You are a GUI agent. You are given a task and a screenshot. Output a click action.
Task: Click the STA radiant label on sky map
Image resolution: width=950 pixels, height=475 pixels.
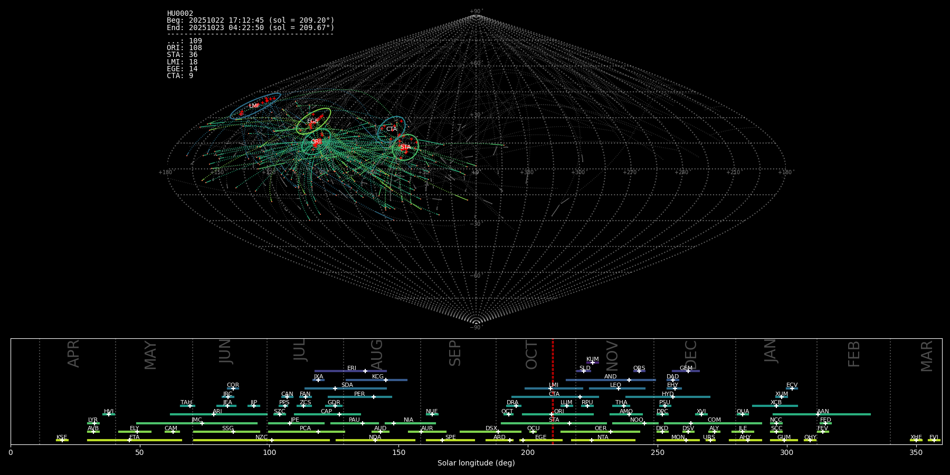(405, 147)
